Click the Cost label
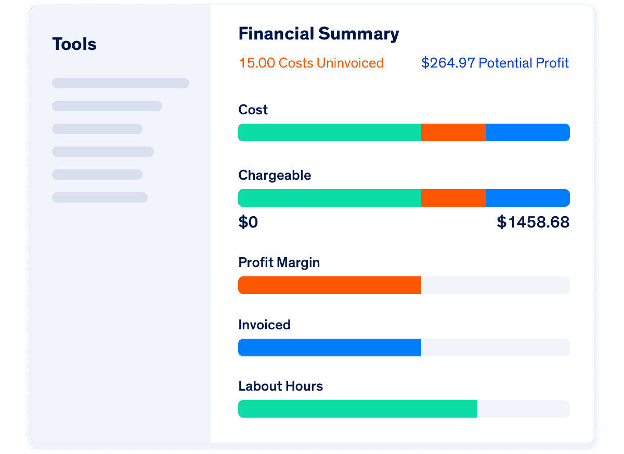 253,110
